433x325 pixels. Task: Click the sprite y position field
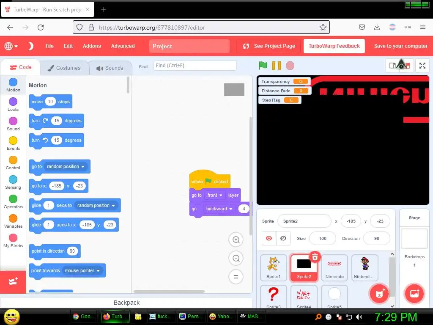(x=380, y=221)
